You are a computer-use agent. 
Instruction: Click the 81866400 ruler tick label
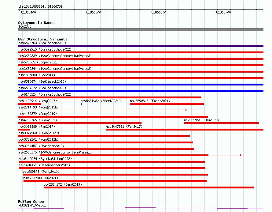click(28, 12)
